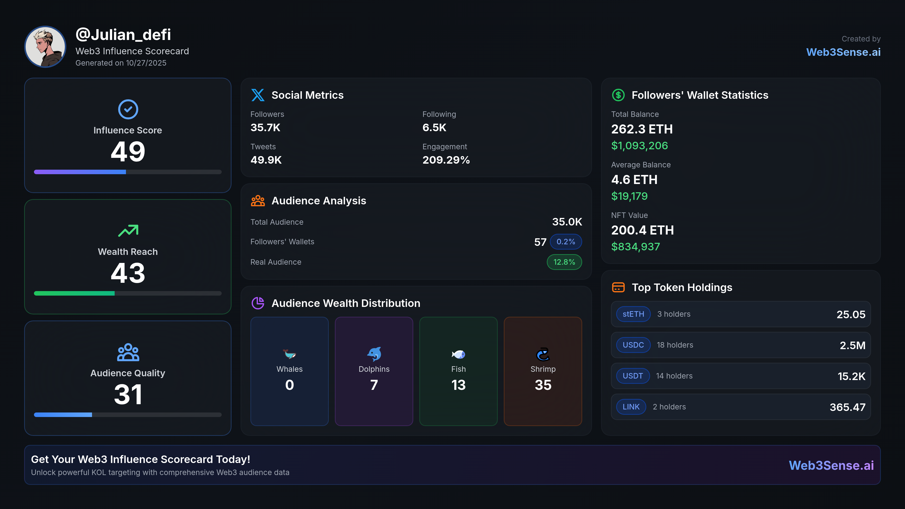Select the green trend arrow in Wealth Reach
This screenshot has width=905, height=509.
(x=127, y=231)
